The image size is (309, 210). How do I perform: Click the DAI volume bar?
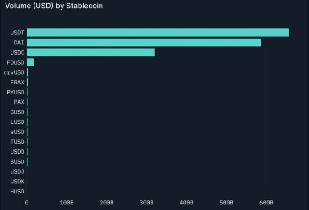pos(144,43)
